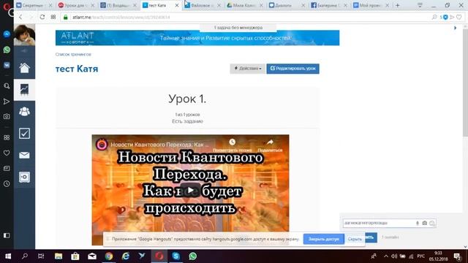
Task: Open messages envelope section in site menu
Action: (24, 155)
